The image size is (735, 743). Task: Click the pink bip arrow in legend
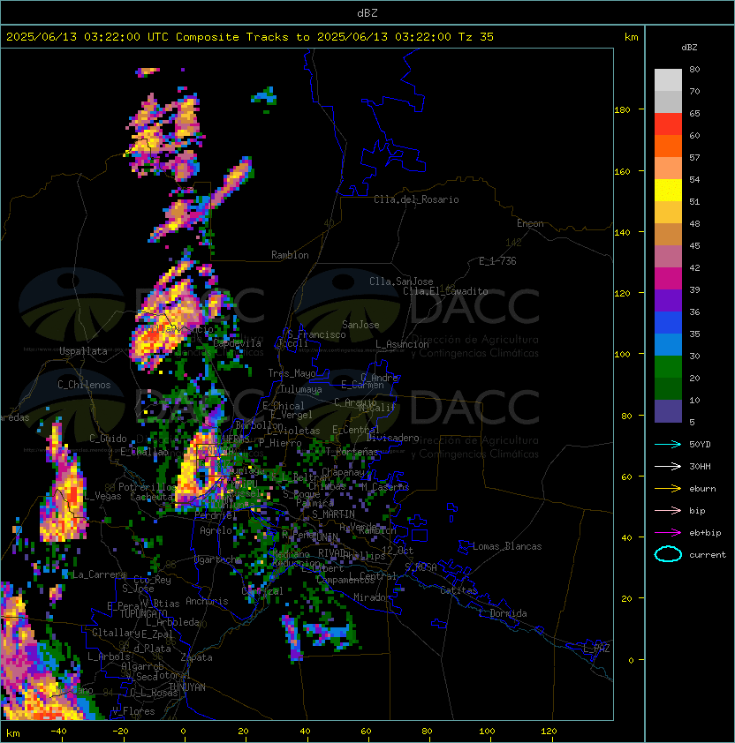click(668, 511)
